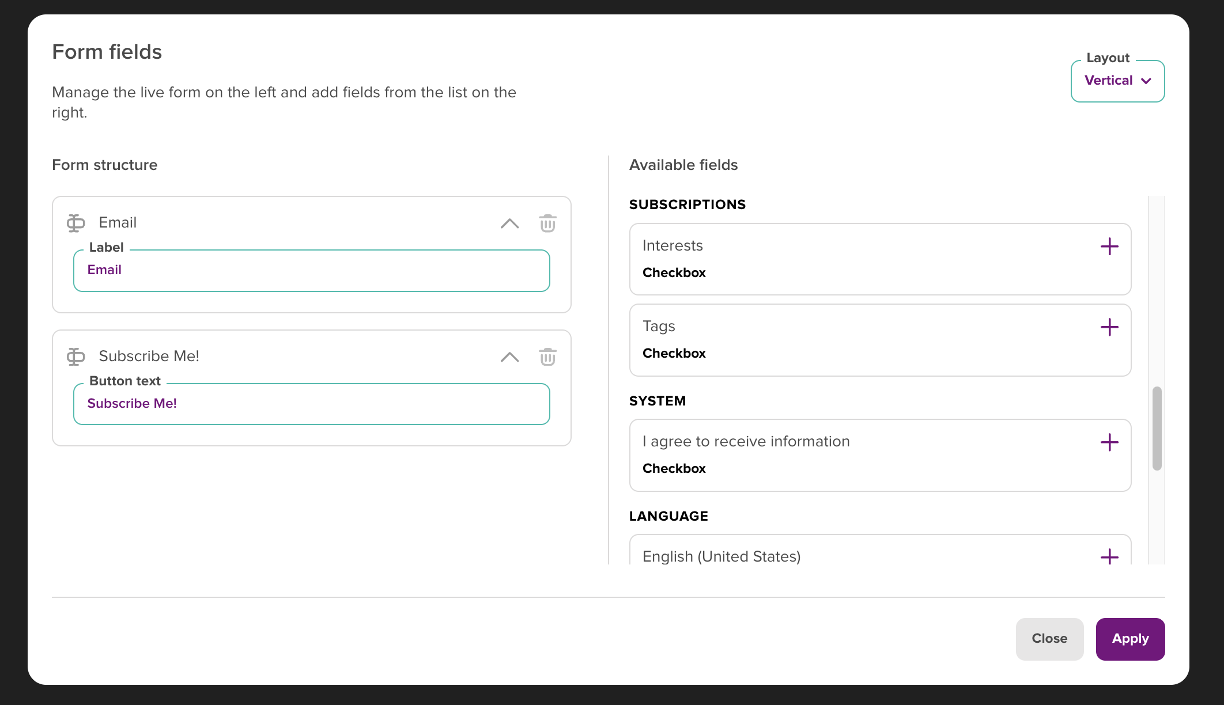The image size is (1224, 705).
Task: Click the Form fields dialog title
Action: click(107, 52)
